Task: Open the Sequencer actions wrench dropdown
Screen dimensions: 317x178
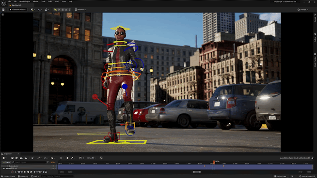Action: tap(39, 158)
